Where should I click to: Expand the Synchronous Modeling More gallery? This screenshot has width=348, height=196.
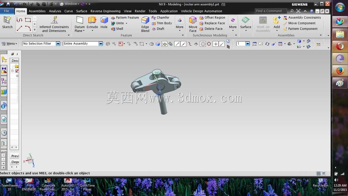pos(233,24)
